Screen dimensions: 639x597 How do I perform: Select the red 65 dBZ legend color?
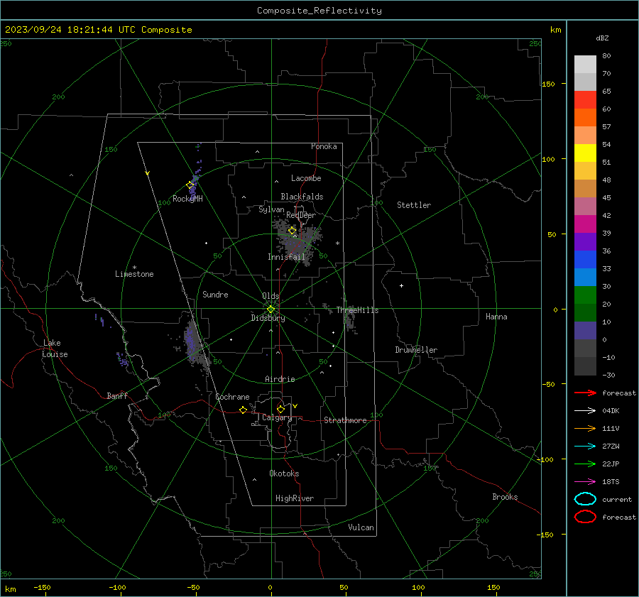pos(585,99)
